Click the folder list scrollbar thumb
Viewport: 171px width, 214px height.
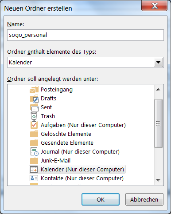[x=158, y=123]
